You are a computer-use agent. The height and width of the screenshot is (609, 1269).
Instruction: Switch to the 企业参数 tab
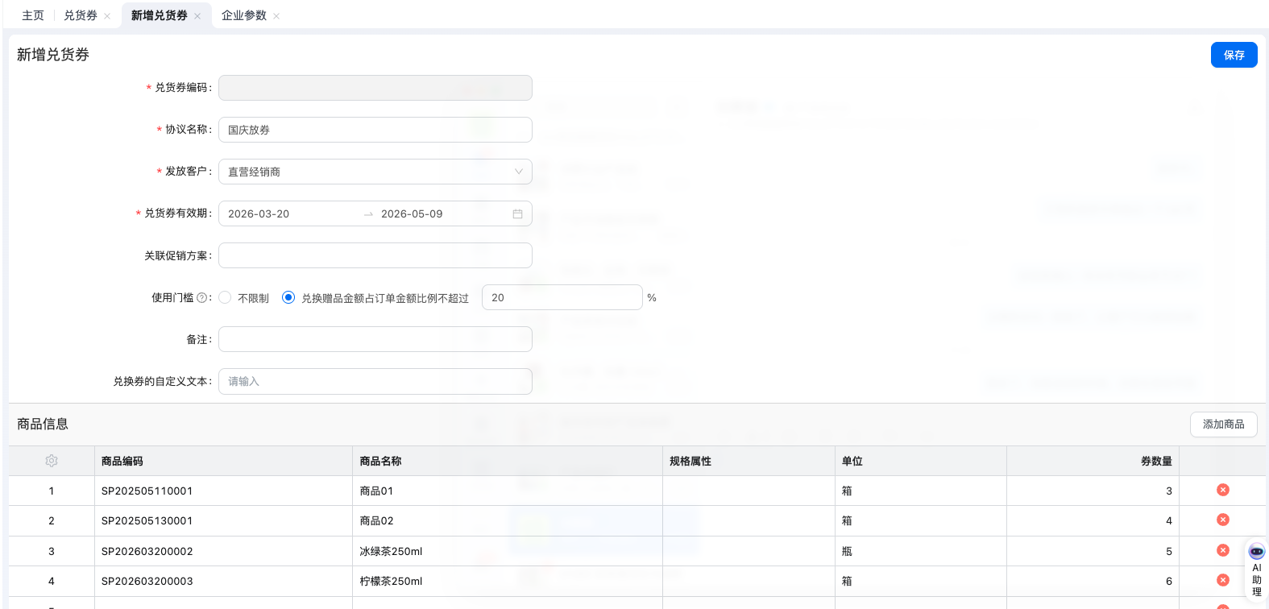click(x=244, y=15)
